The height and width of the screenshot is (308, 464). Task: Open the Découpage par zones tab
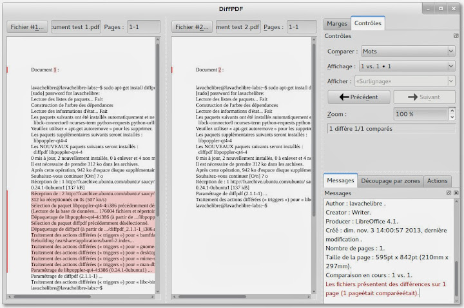click(x=391, y=181)
